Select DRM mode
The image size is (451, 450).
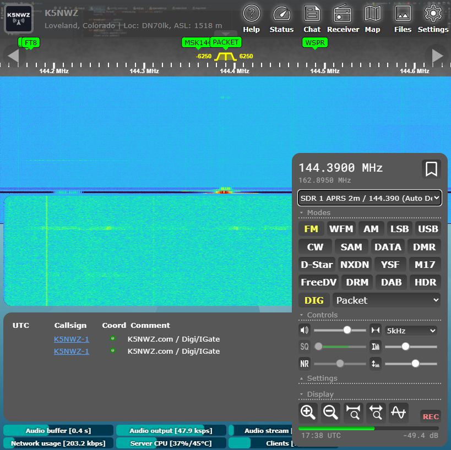tap(357, 282)
